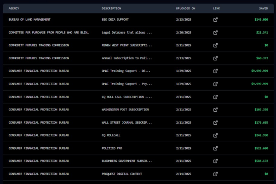Click $0 saved in PROQUEST DIGITAL CONTENT row
Screen dimensions: 276x184
[x=266, y=174]
